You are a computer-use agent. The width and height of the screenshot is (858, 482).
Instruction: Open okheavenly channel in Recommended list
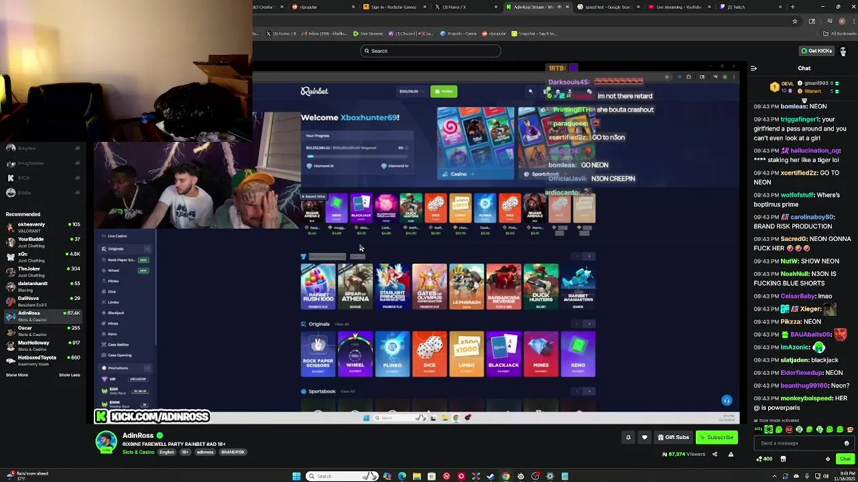pos(44,227)
